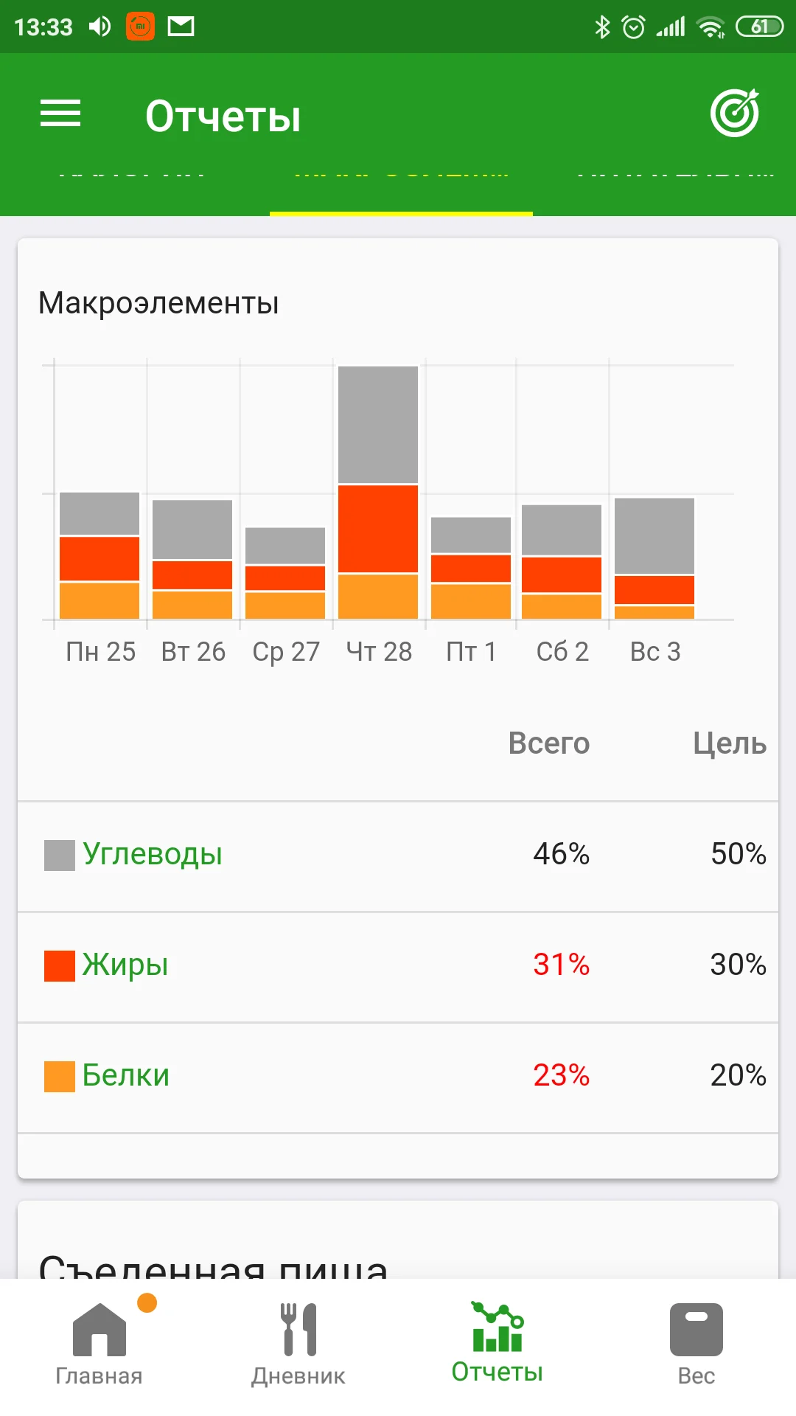The width and height of the screenshot is (796, 1416).
Task: Tap the Bluetooth status icon
Action: coord(602,27)
